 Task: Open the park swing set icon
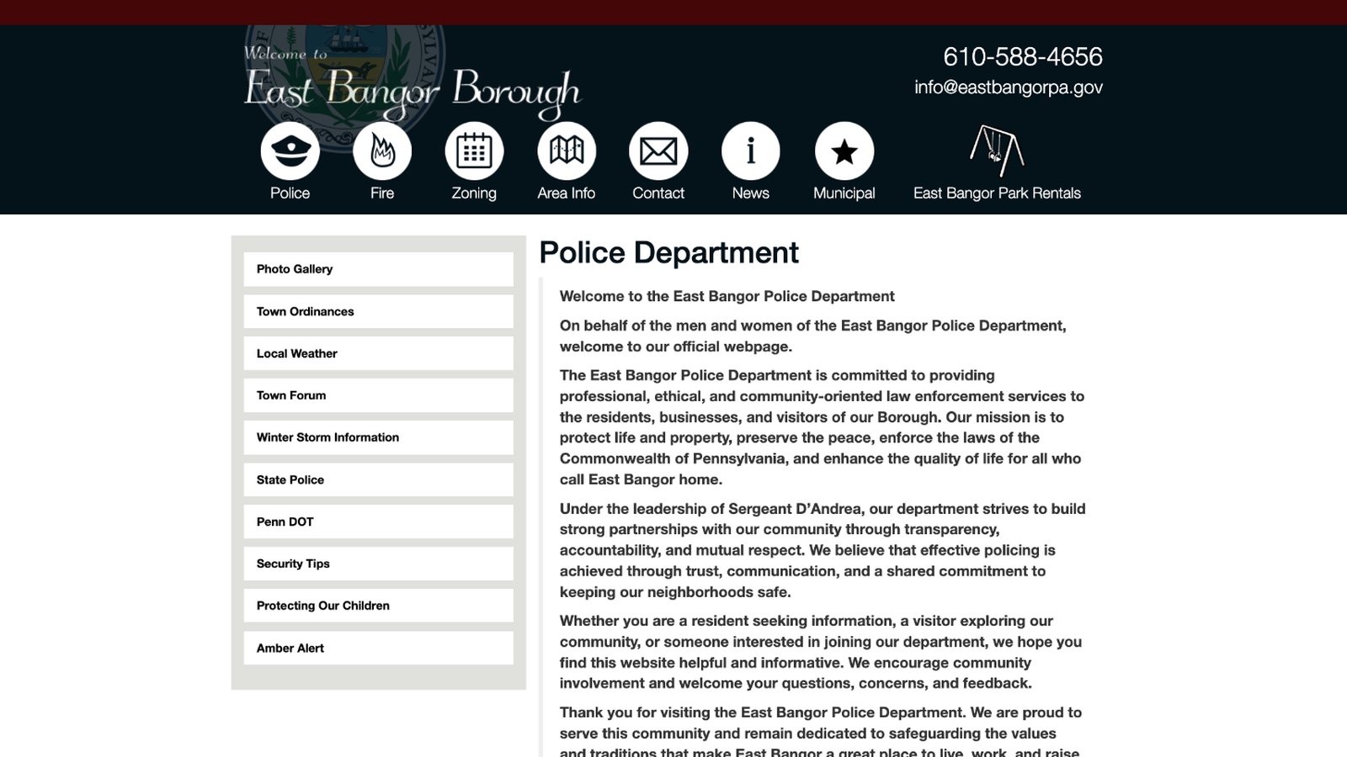click(x=997, y=150)
